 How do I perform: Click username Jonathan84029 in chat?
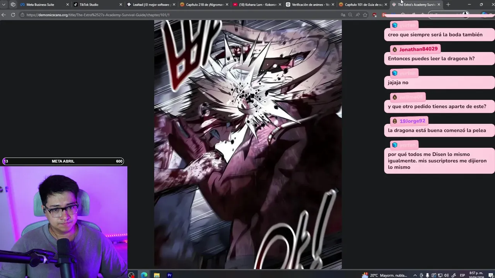pos(418,49)
